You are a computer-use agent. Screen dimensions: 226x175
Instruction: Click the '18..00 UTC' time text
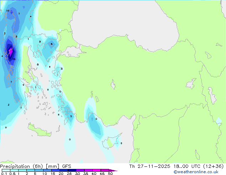[187, 166]
